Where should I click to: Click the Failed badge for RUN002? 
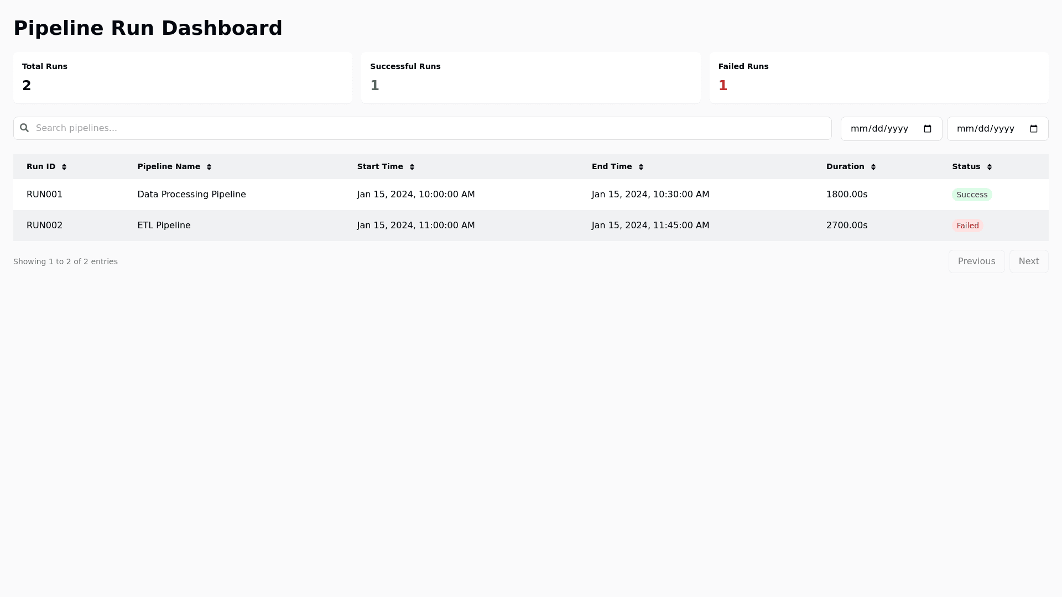tap(967, 226)
